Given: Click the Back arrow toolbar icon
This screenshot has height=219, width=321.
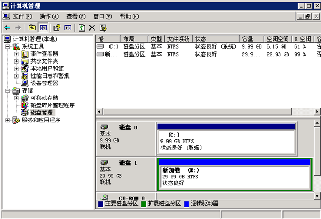Looking at the screenshot, I should (7, 27).
